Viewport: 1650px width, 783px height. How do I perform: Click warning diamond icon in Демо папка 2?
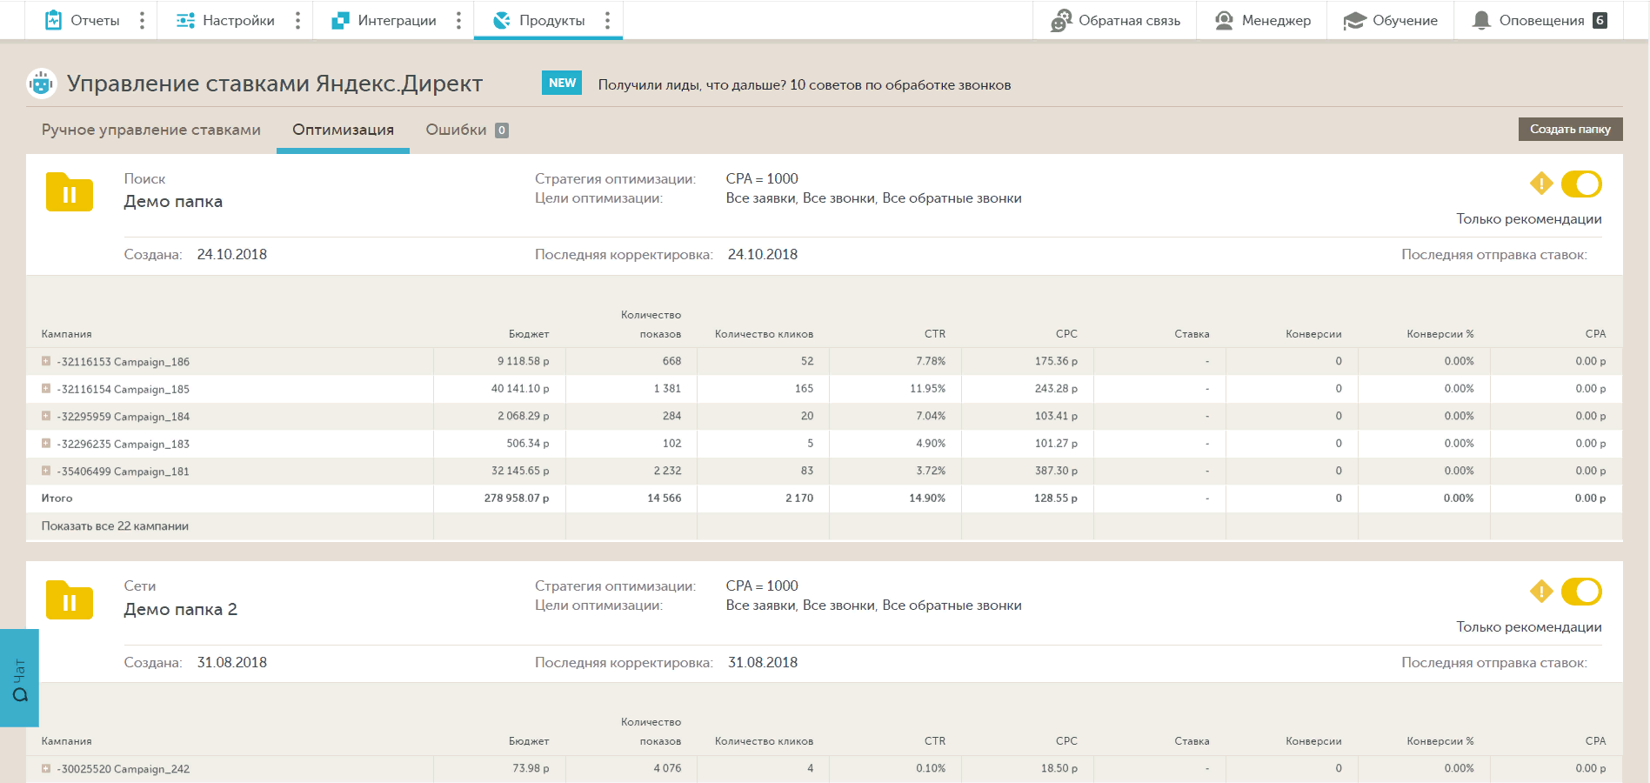click(1541, 592)
